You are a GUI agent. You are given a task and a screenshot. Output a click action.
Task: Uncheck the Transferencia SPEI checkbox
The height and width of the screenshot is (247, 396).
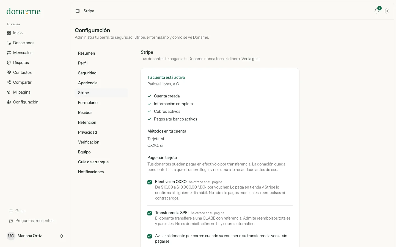point(150,213)
